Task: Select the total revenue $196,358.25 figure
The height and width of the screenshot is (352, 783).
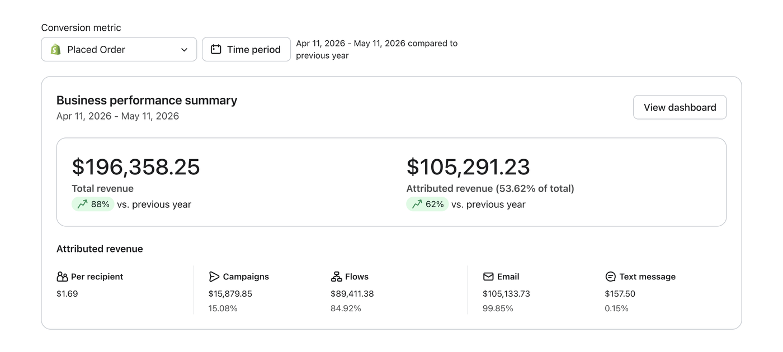Action: click(x=136, y=167)
